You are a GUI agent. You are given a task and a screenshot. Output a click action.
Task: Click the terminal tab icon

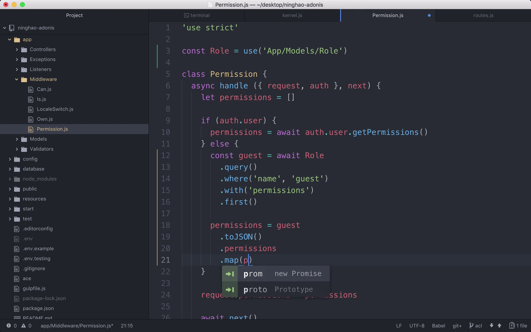click(187, 15)
